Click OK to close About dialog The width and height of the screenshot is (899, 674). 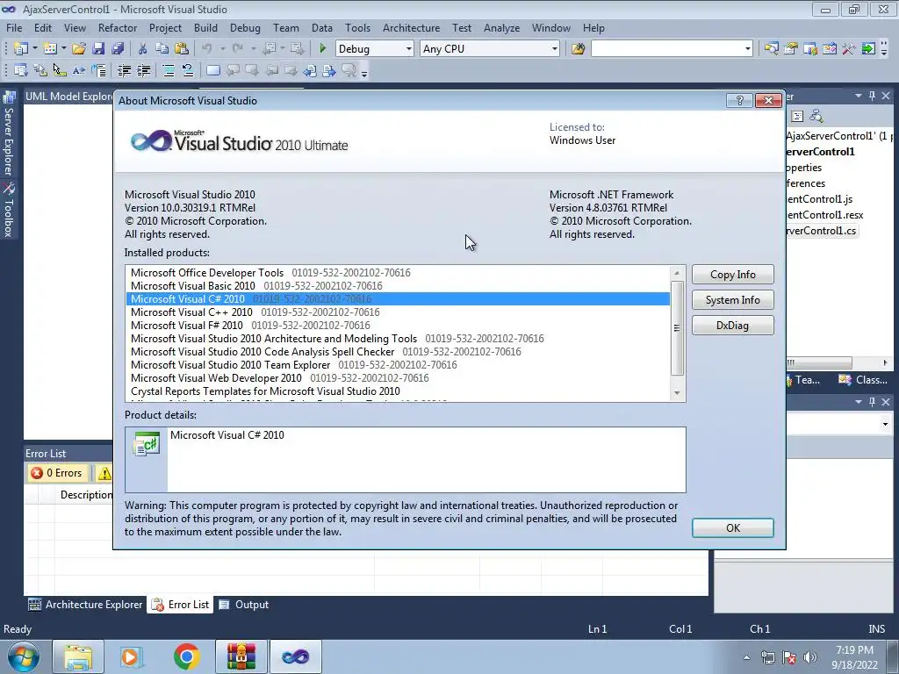pos(733,527)
